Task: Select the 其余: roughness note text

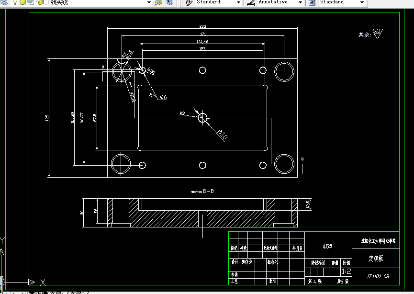Action: [x=365, y=34]
